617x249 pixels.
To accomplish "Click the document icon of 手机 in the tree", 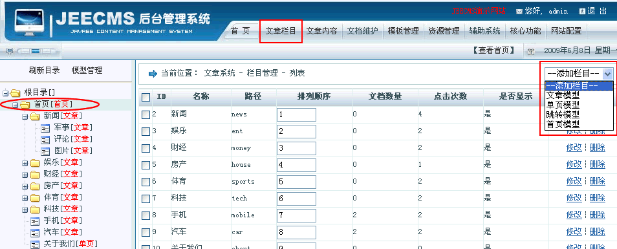I will (36, 221).
